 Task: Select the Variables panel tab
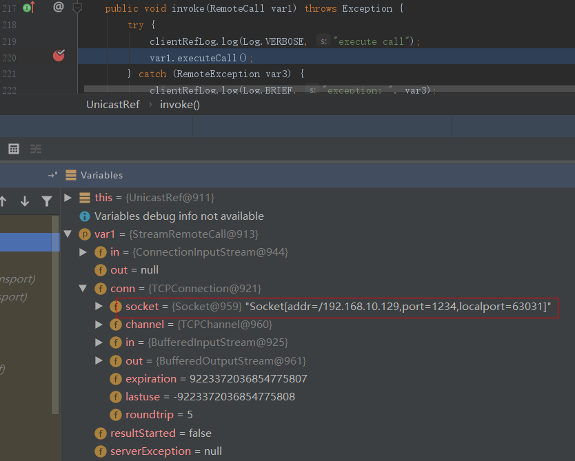click(x=101, y=176)
